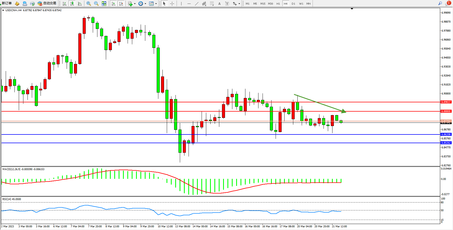The height and width of the screenshot is (230, 453).
Task: Select the crosshair tool
Action: pyautogui.click(x=172, y=4)
